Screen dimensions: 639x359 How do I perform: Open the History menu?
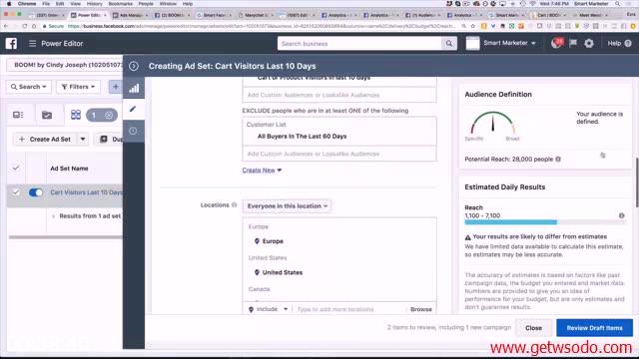(94, 4)
